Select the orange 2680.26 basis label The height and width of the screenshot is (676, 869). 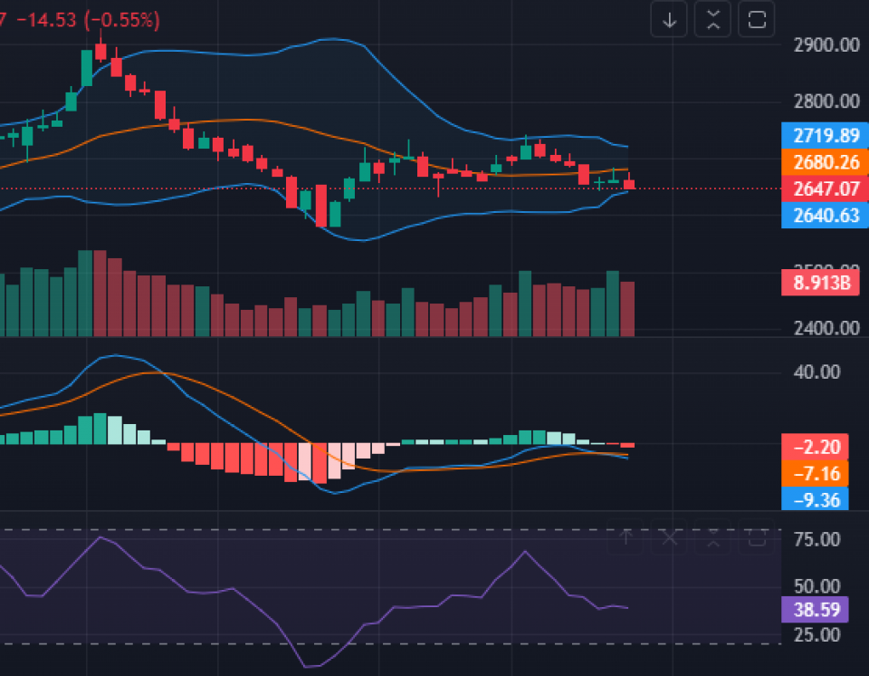point(826,163)
